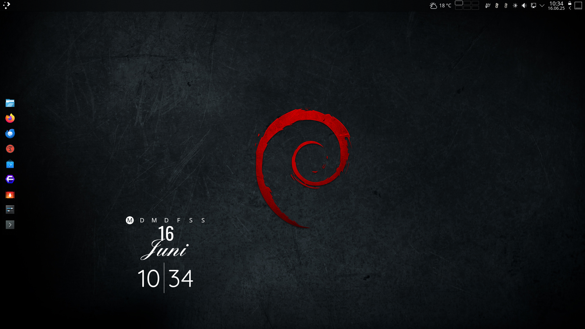Open the video downloader application
This screenshot has height=329, width=585.
click(x=10, y=195)
